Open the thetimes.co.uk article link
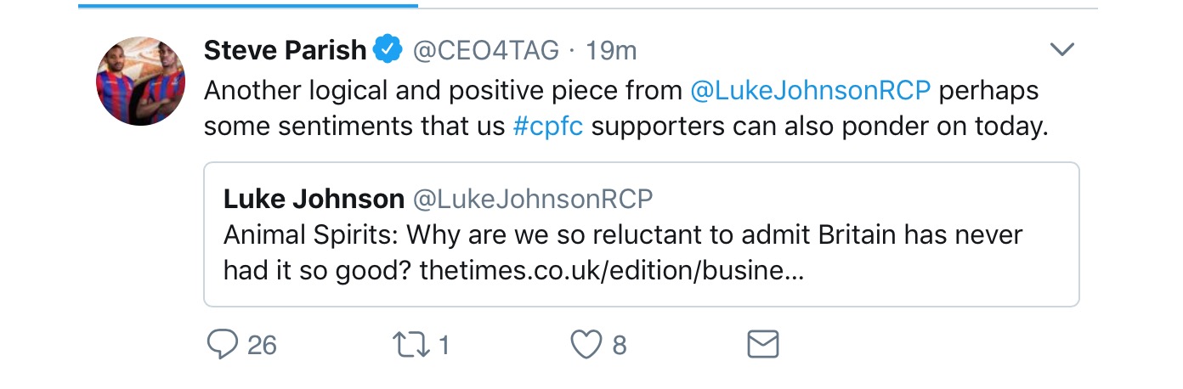The height and width of the screenshot is (389, 1183). tap(612, 270)
